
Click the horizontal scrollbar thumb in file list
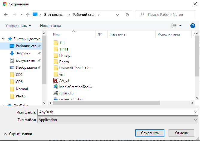[x=106, y=103]
